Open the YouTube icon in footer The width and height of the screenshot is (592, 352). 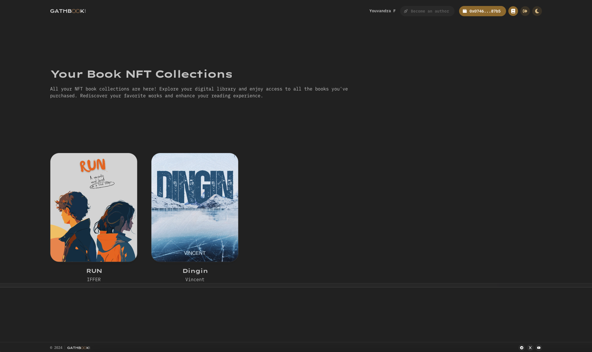point(538,348)
